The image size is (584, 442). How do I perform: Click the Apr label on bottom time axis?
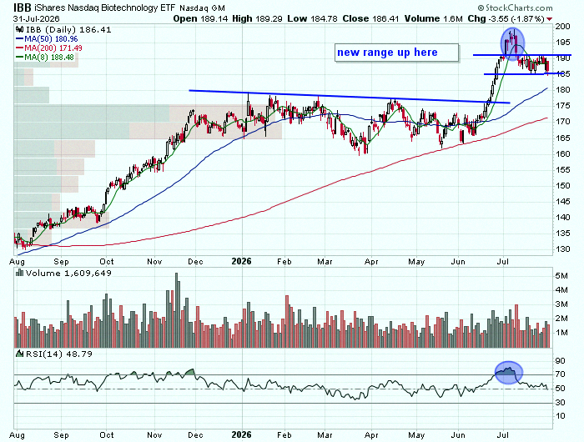pyautogui.click(x=371, y=435)
